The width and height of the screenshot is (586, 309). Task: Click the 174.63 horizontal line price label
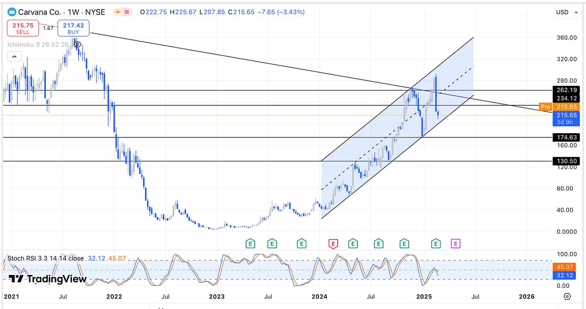point(566,137)
